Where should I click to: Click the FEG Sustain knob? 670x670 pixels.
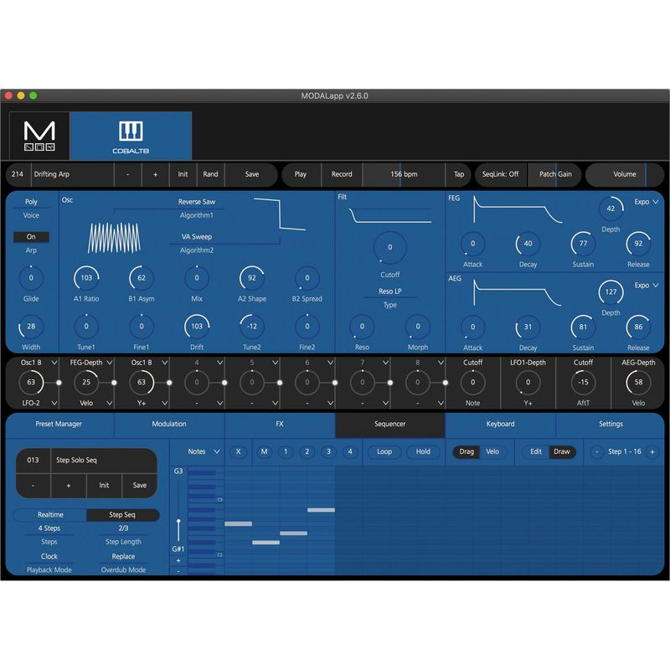(583, 244)
